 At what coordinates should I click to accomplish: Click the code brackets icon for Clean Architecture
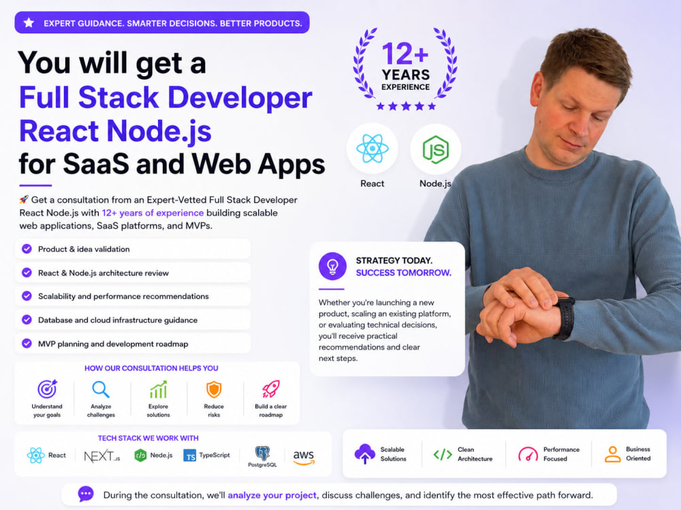coord(443,454)
